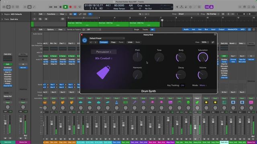The image size is (257, 144).
Task: Open the Default Preset dropdown
Action: pyautogui.click(x=107, y=38)
